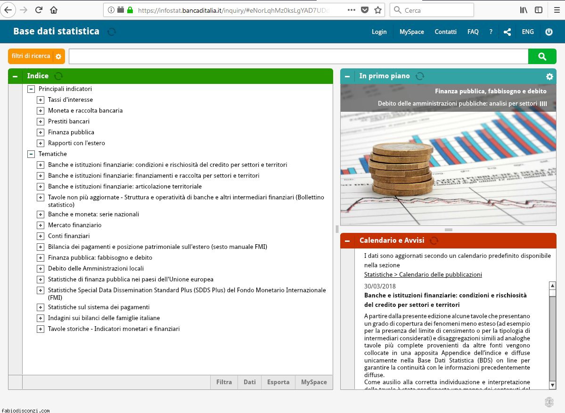
Task: Click the power logout icon
Action: point(549,32)
